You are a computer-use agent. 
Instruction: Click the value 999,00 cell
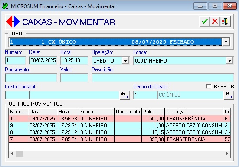click(153, 139)
